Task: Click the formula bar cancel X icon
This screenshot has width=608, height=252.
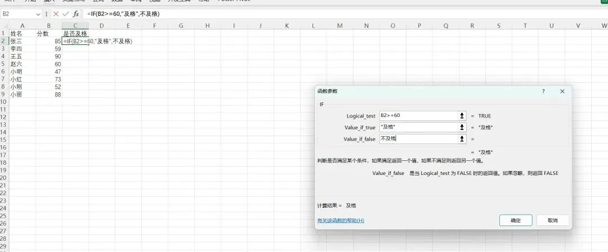Action: pos(56,14)
